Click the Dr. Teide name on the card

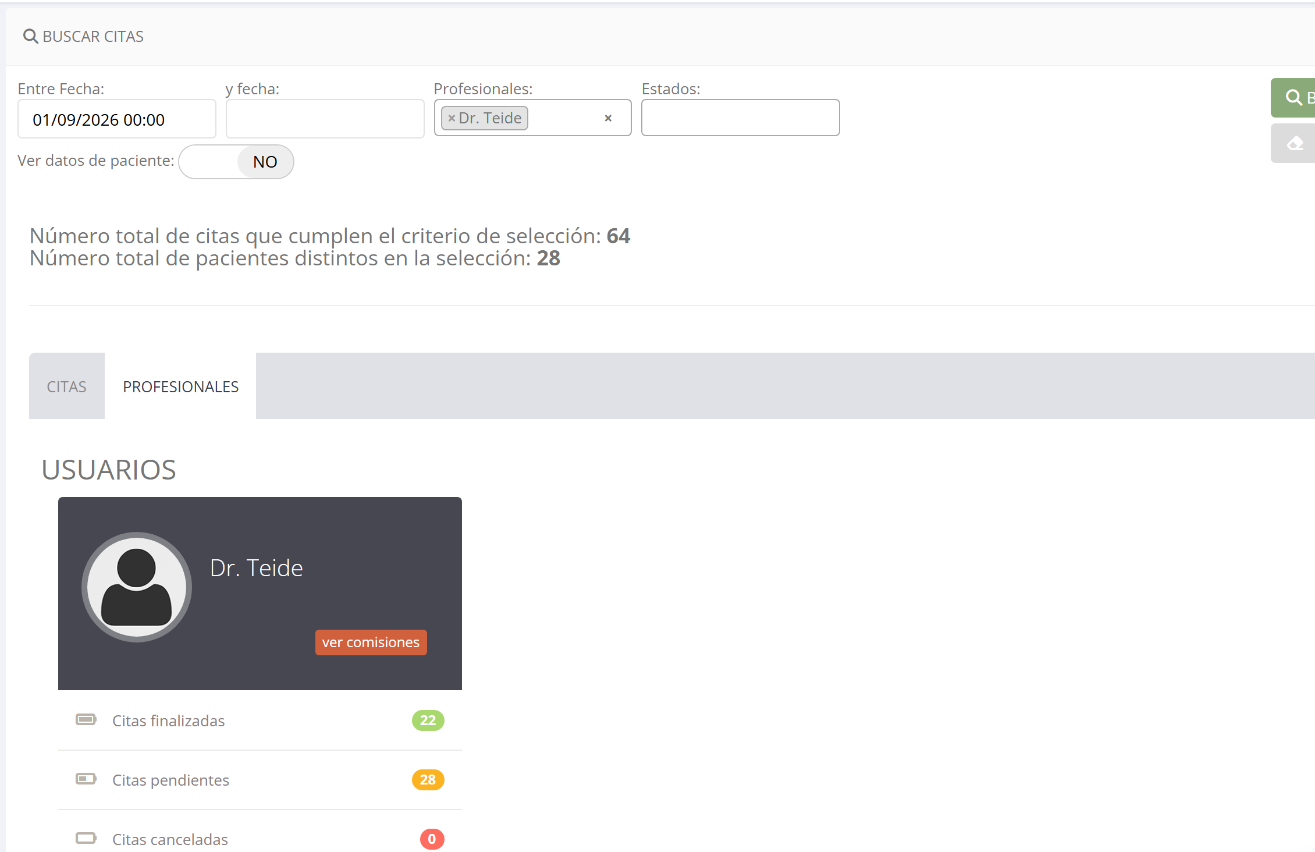[x=257, y=568]
